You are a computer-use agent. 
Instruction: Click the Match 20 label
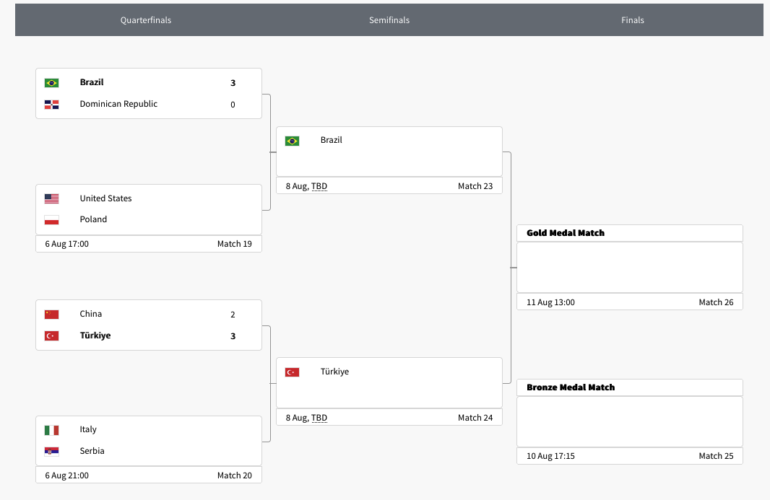[234, 475]
